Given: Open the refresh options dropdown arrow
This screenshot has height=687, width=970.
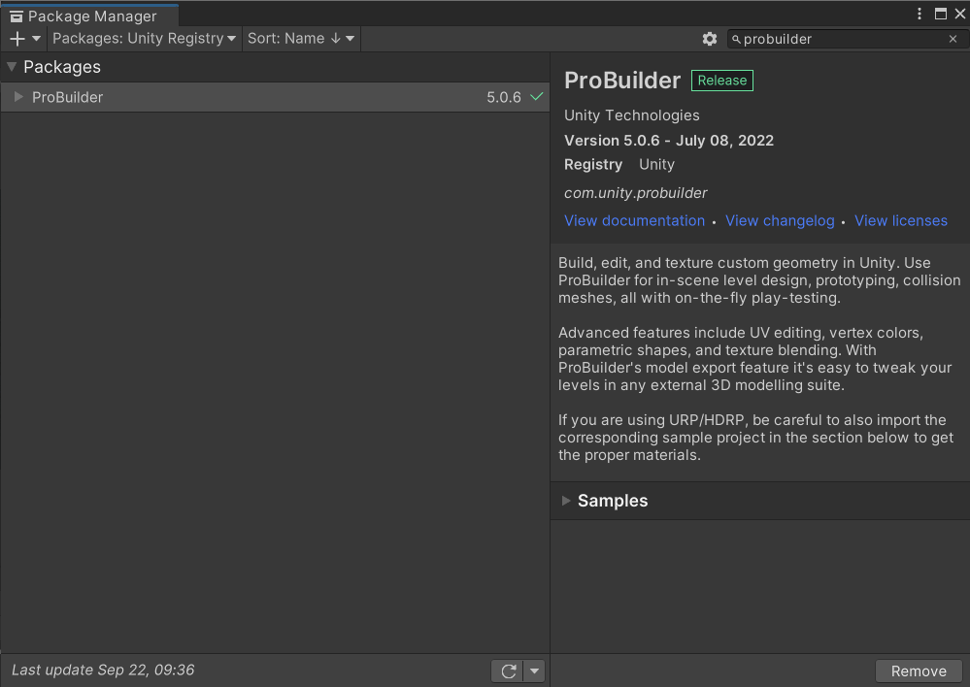Looking at the screenshot, I should [x=534, y=671].
